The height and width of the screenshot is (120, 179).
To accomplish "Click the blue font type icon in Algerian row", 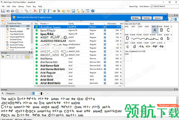I will coord(105,41).
